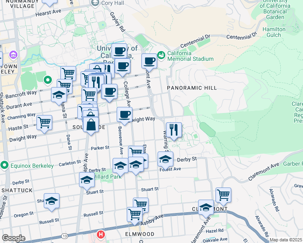The image size is (303, 243).
Task: Click the Gayley Rd street label
Action: click(x=118, y=22)
